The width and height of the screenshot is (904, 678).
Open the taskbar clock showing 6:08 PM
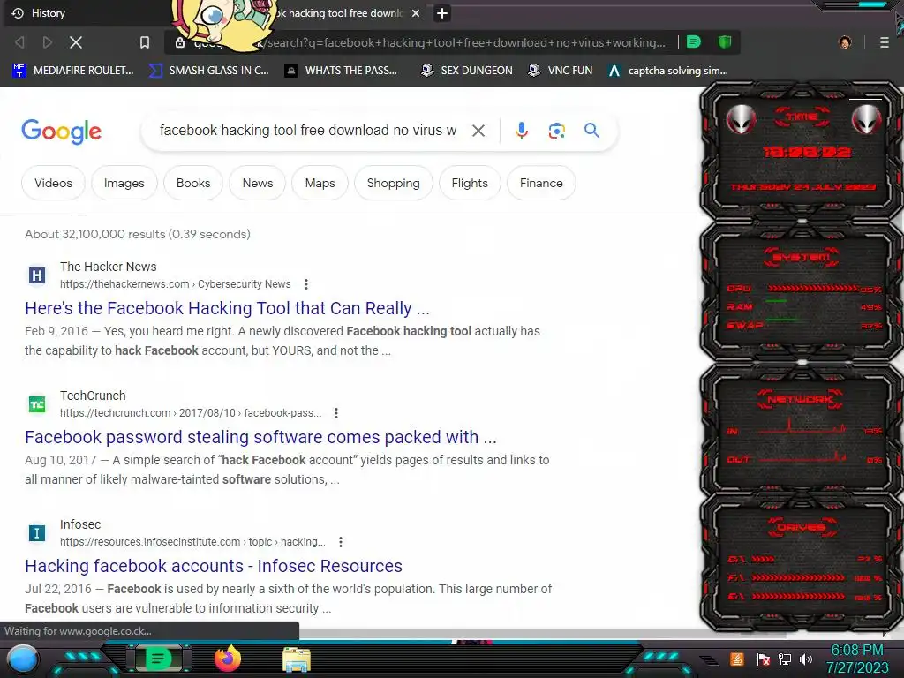[857, 659]
